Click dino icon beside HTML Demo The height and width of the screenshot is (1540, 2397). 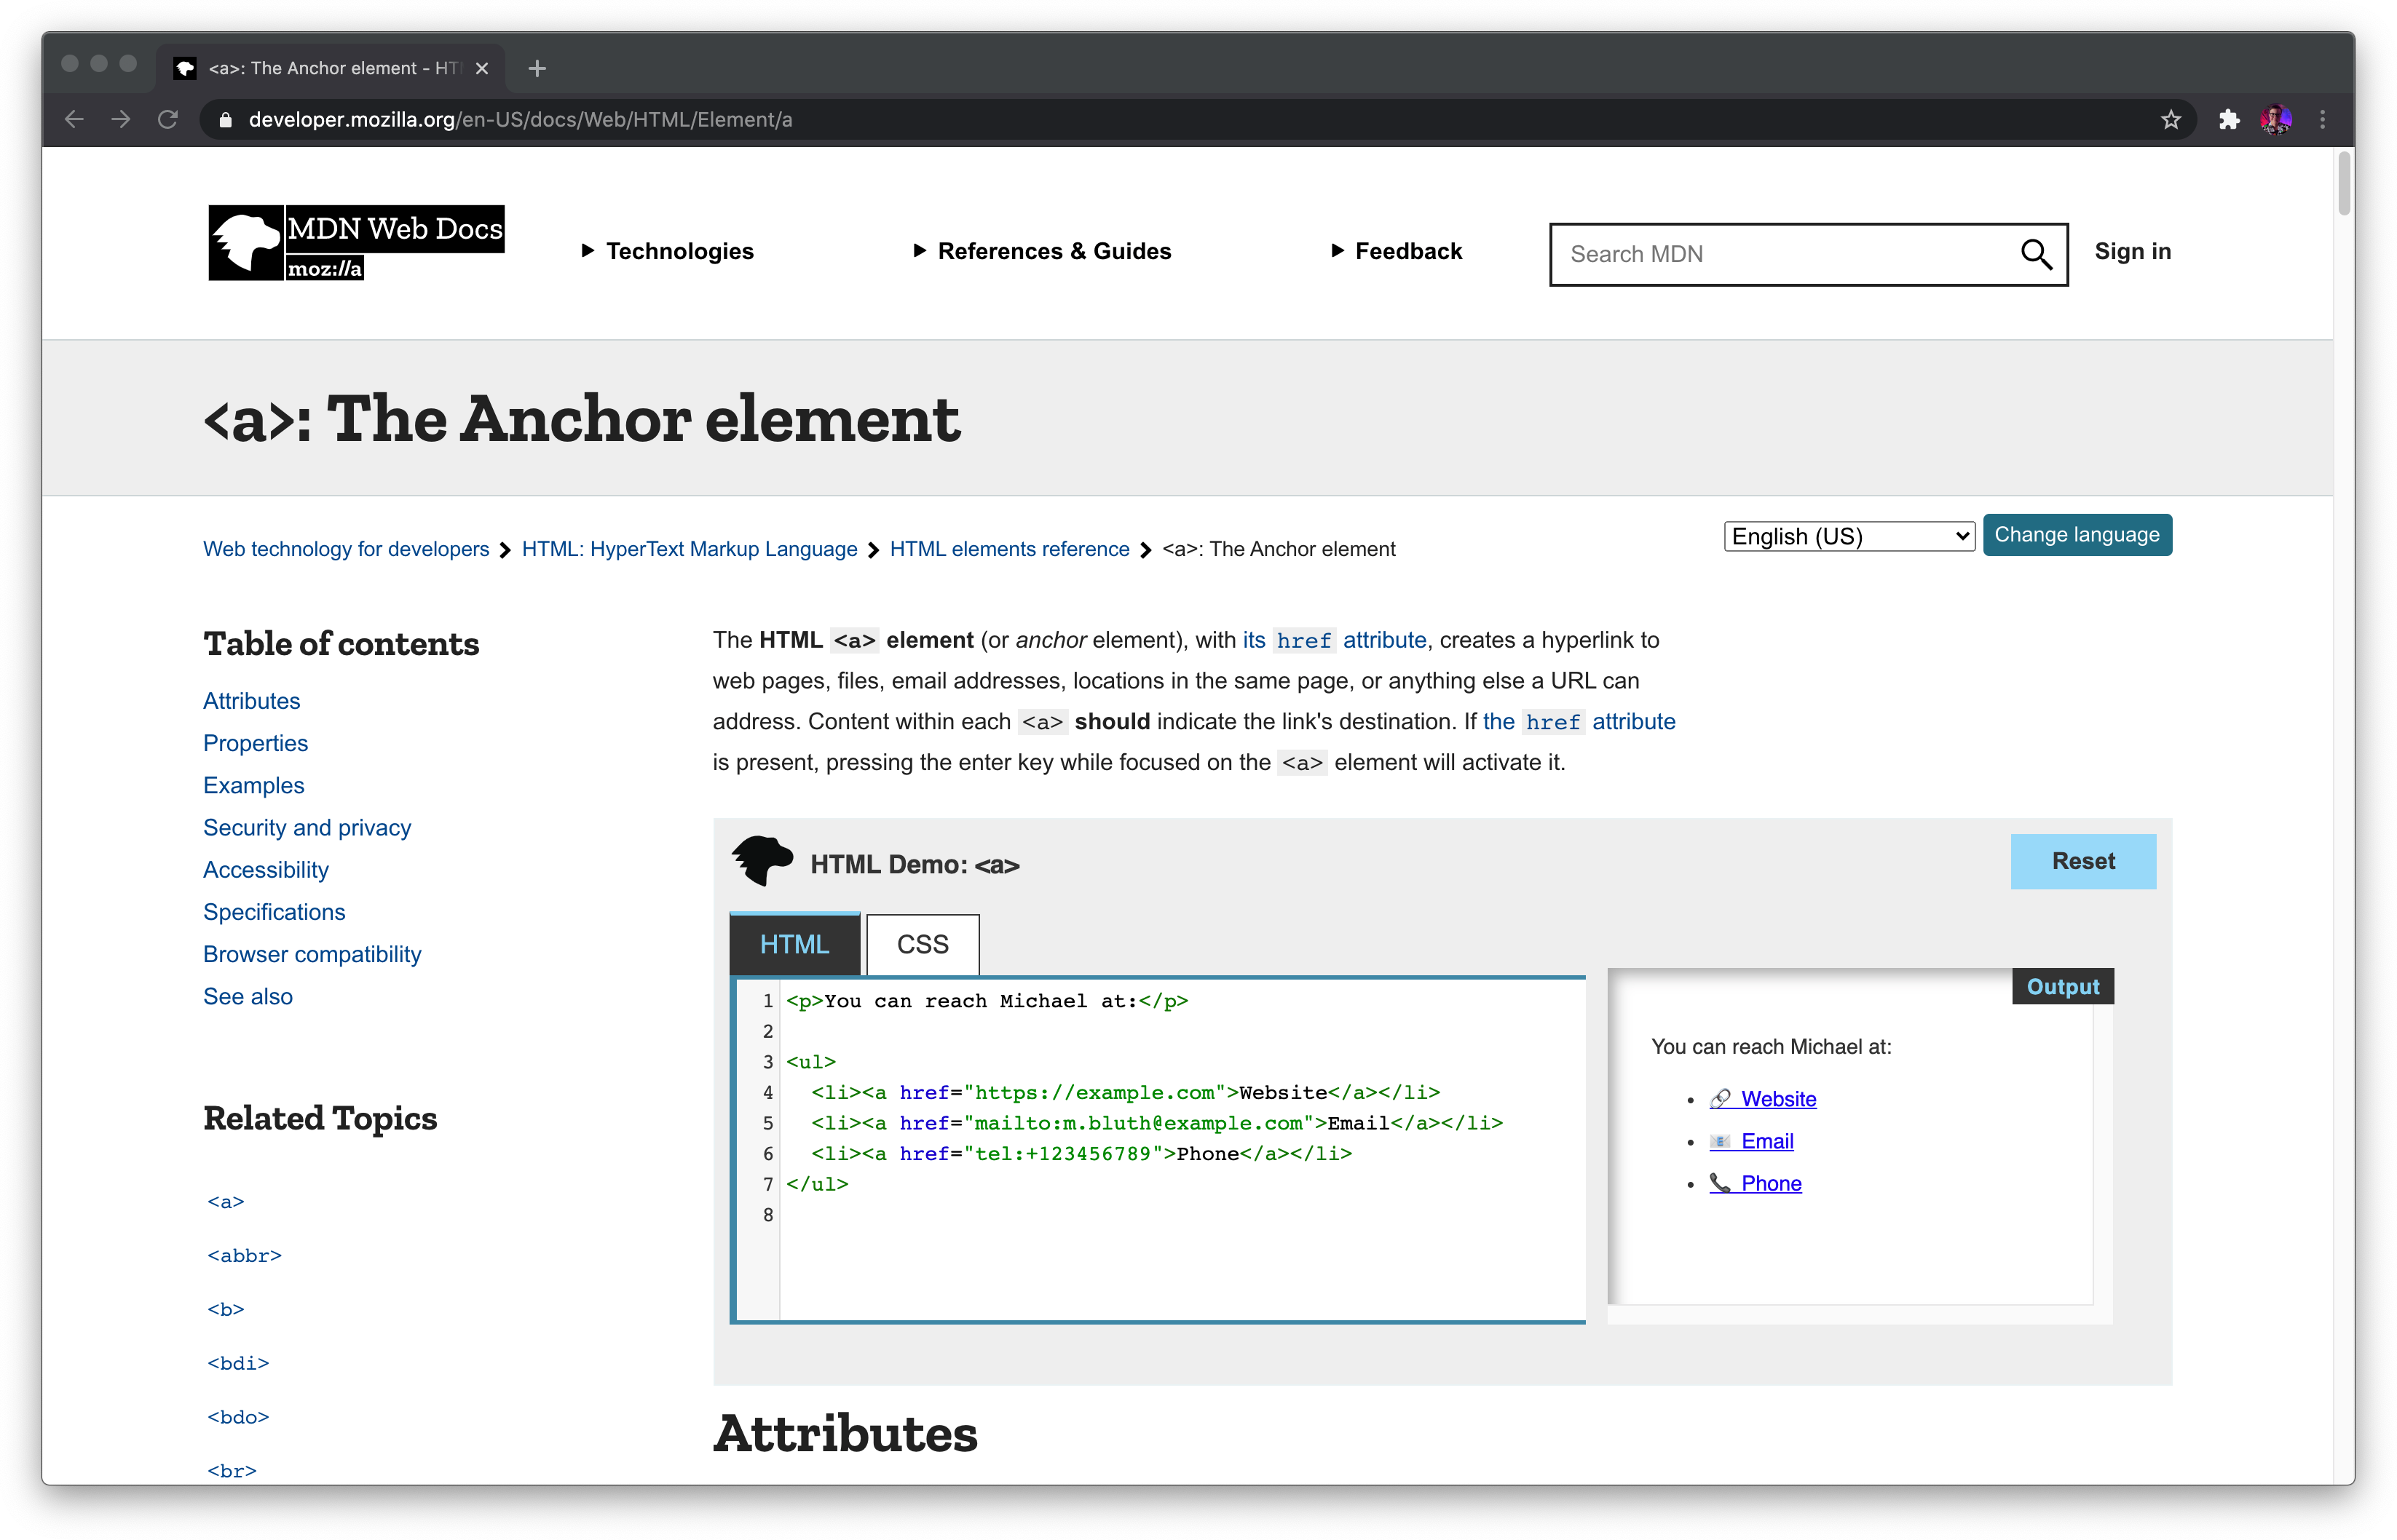[762, 861]
